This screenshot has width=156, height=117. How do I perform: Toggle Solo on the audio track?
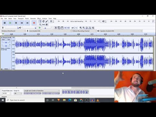click(x=9, y=40)
